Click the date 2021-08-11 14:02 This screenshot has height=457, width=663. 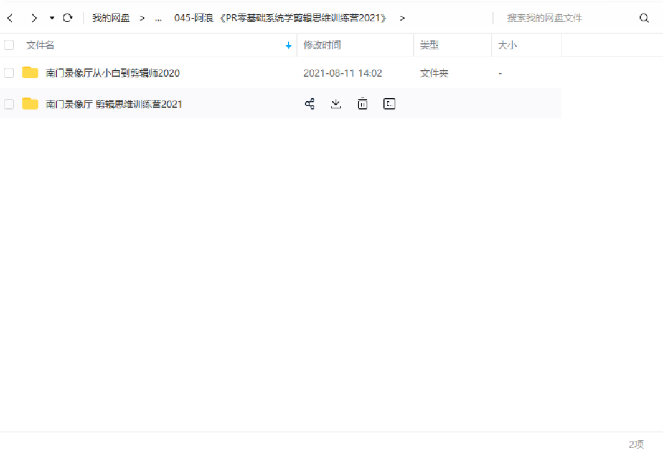tap(342, 73)
